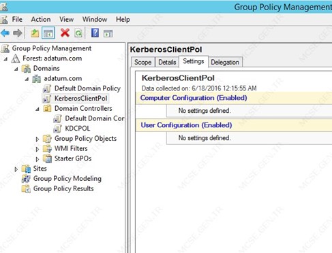
Task: Click the Default Domain Controllers Policy icon
Action: [57, 118]
